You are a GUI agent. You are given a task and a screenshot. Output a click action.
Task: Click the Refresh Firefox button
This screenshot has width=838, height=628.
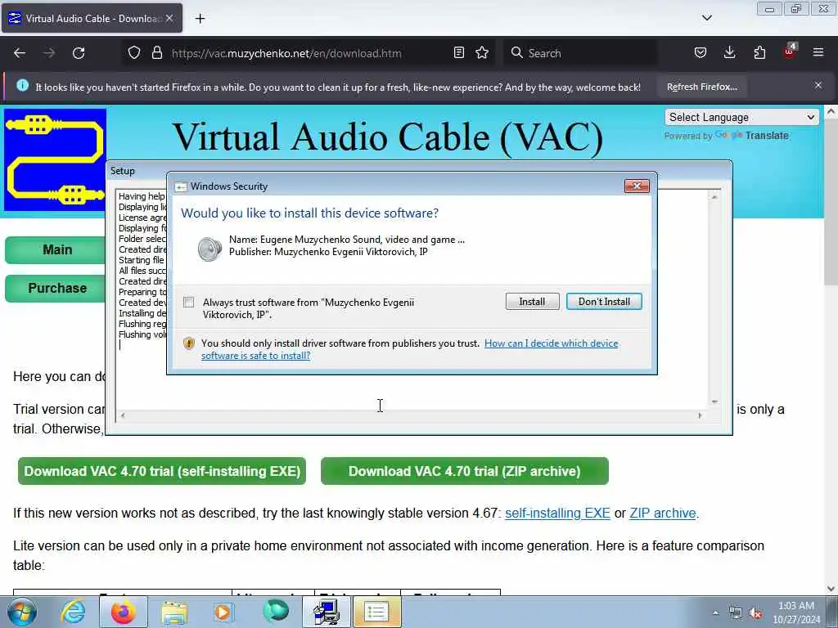tap(701, 87)
